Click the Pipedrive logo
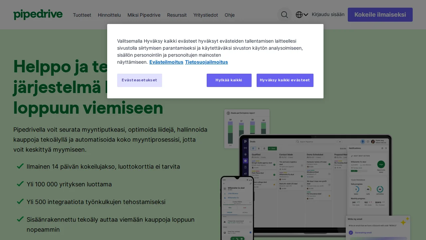Screen dimensions: 426x240 point(38,15)
